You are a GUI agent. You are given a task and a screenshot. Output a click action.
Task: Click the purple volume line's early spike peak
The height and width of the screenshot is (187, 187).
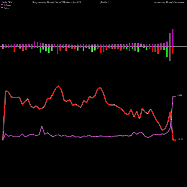coord(42,126)
